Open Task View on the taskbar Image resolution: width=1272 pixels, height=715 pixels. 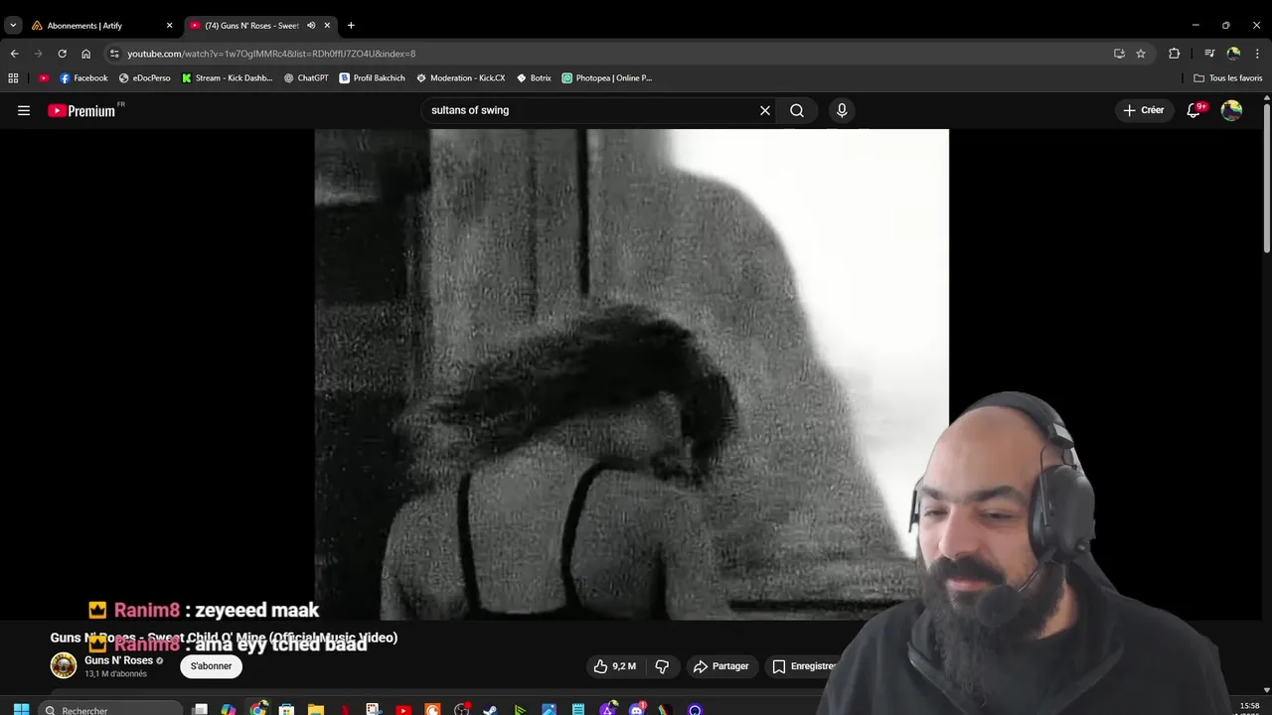[x=200, y=709]
